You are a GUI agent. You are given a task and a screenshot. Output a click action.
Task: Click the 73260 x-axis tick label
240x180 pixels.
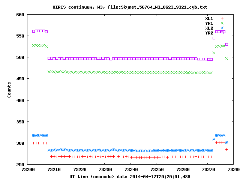click(183, 169)
